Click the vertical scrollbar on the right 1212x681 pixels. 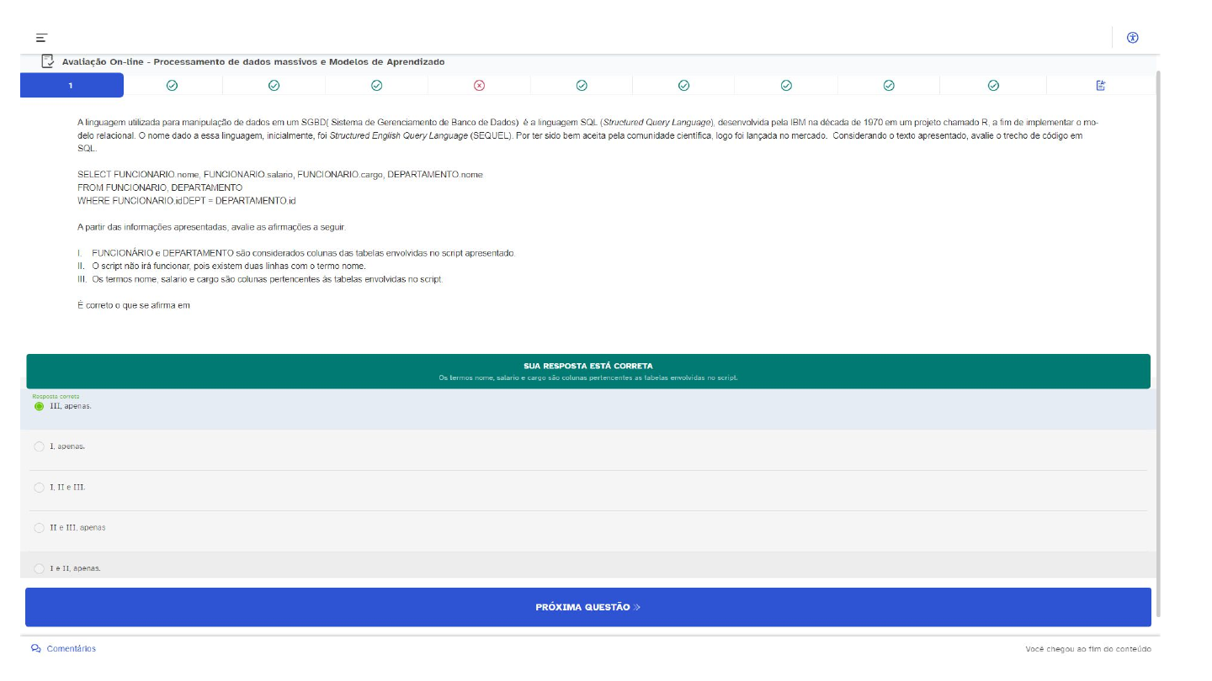(x=1158, y=336)
